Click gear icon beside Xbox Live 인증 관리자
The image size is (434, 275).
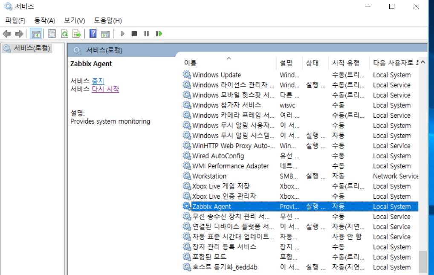click(x=187, y=196)
